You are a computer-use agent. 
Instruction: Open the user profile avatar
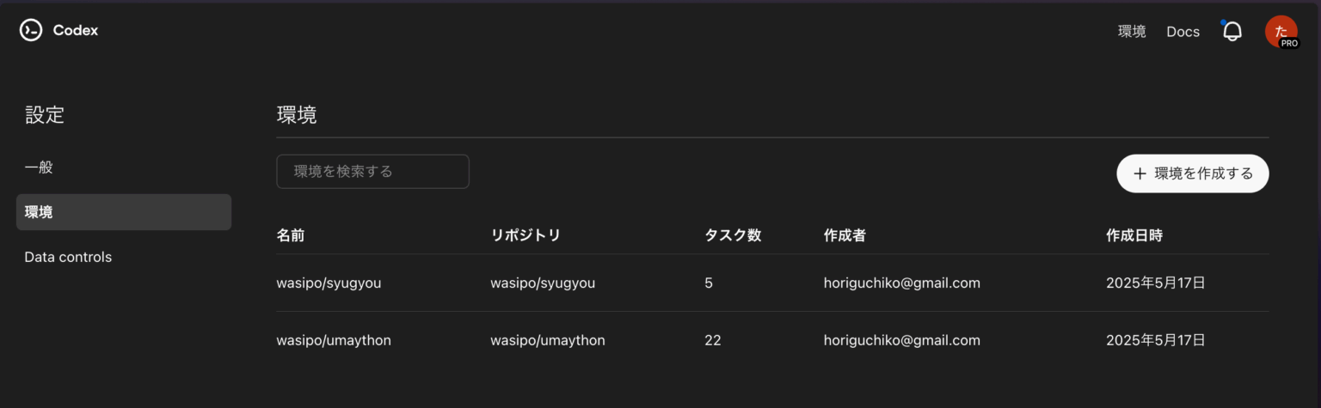(1281, 31)
